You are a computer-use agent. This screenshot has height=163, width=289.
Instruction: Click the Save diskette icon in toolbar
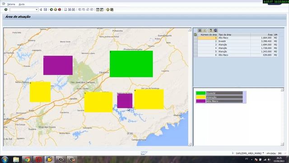coord(45,10)
